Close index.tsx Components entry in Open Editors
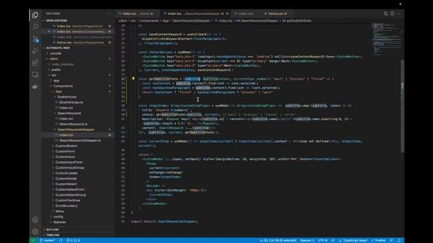 pos(49,32)
